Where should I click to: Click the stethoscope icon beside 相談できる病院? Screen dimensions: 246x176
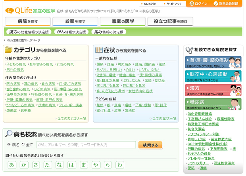189,50
